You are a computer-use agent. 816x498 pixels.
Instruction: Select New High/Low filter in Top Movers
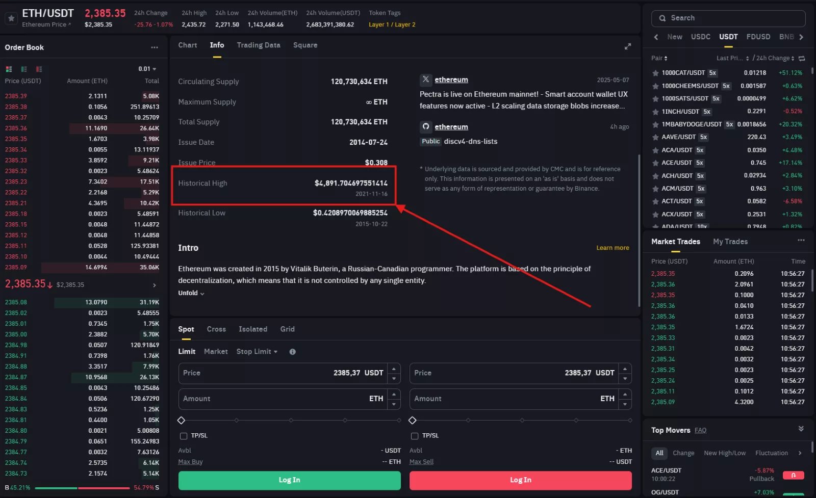pyautogui.click(x=725, y=453)
